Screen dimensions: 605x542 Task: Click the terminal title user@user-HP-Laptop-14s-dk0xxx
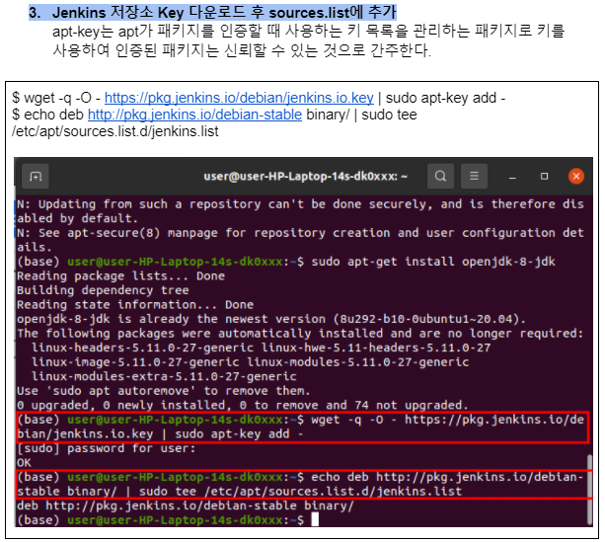305,177
